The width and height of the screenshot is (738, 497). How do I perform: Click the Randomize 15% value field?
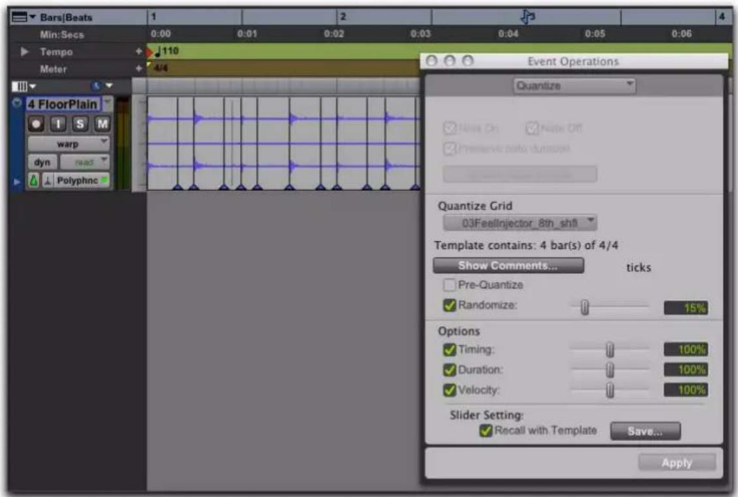tap(686, 308)
